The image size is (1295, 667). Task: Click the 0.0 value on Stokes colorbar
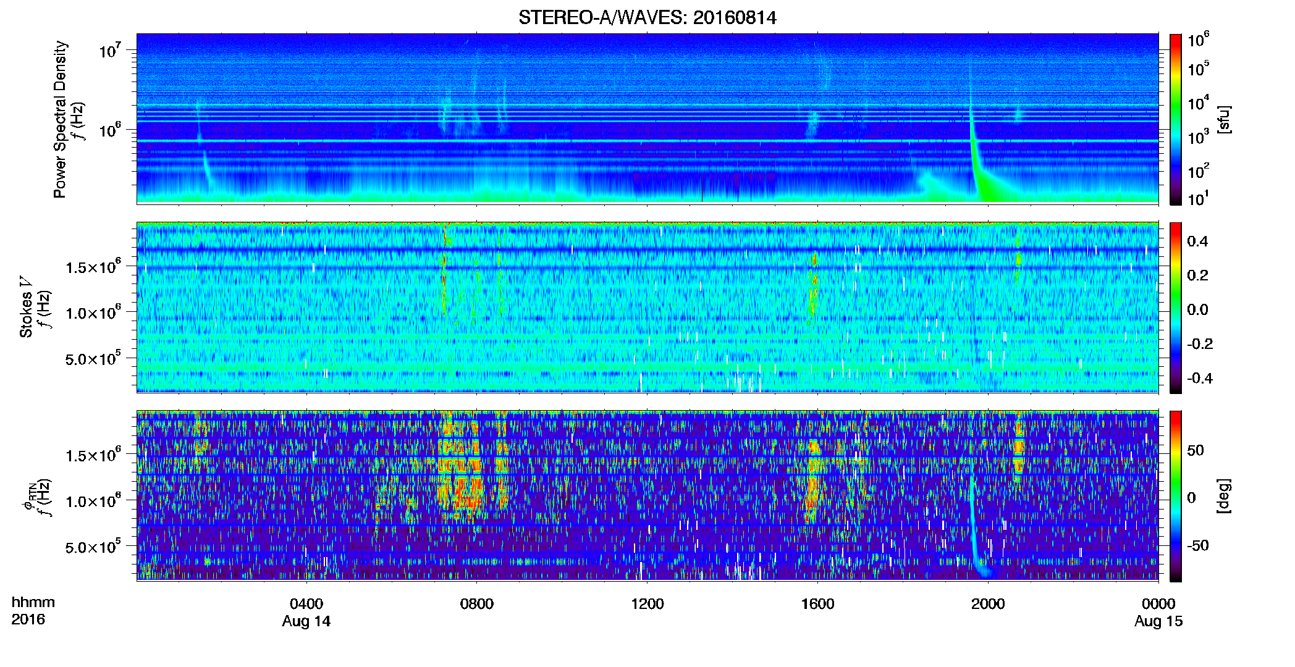point(1197,309)
